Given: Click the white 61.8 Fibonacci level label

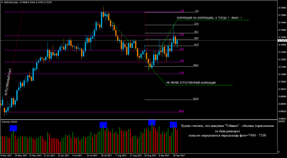Looking at the screenshot, I should coord(196,44).
